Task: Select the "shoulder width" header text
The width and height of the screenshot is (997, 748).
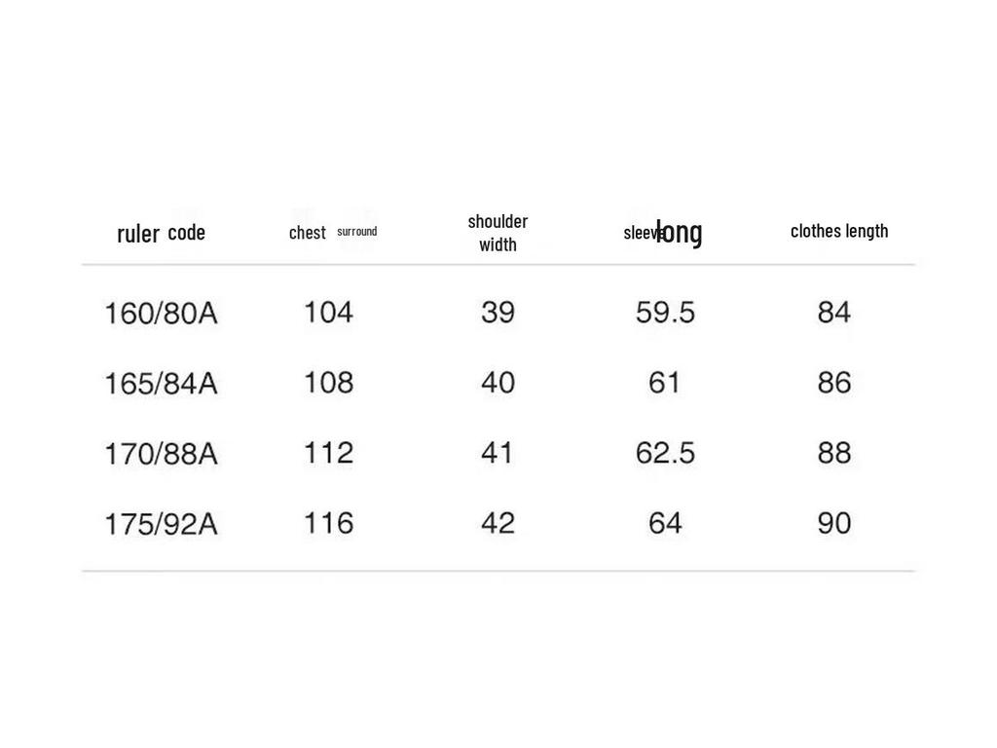Action: 498,233
